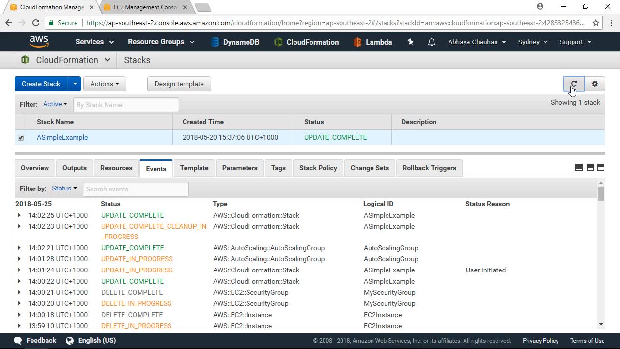Focus the By Stack Name filter field
This screenshot has height=349, width=620.
pos(126,105)
